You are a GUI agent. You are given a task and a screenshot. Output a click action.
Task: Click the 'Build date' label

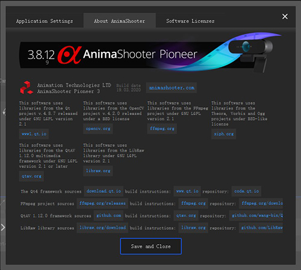click(129, 86)
